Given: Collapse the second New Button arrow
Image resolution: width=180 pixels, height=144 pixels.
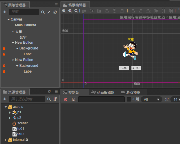Looking at the screenshot, I should (x=13, y=60).
